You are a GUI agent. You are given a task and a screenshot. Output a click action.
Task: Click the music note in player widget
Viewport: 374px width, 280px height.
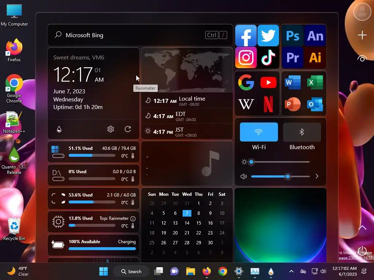[210, 163]
